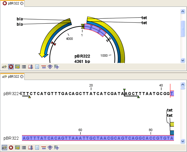
Task: Open primer design icon in top panel toolbar
Action: click(44, 67)
